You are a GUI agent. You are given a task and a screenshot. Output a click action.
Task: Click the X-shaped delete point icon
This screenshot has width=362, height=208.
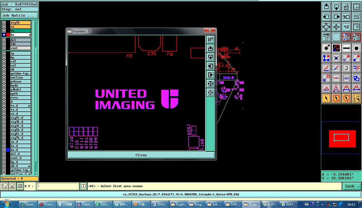pos(336,58)
